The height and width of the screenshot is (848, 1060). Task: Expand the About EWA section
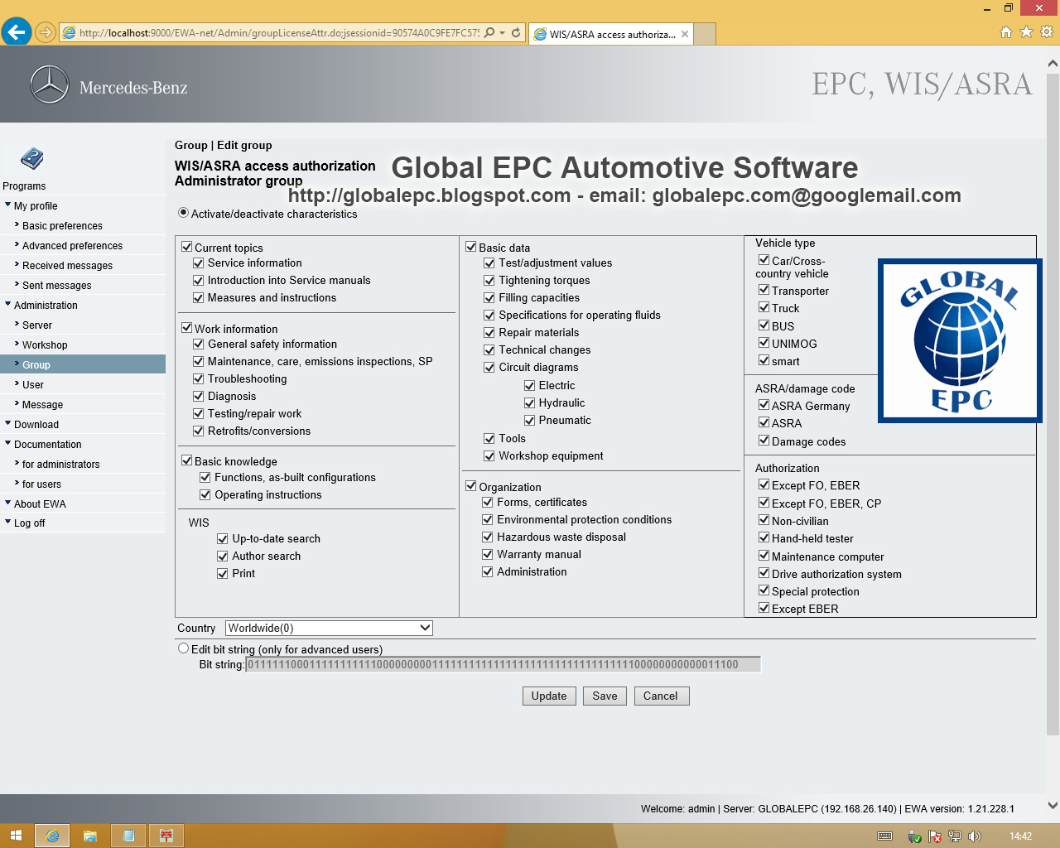point(8,503)
